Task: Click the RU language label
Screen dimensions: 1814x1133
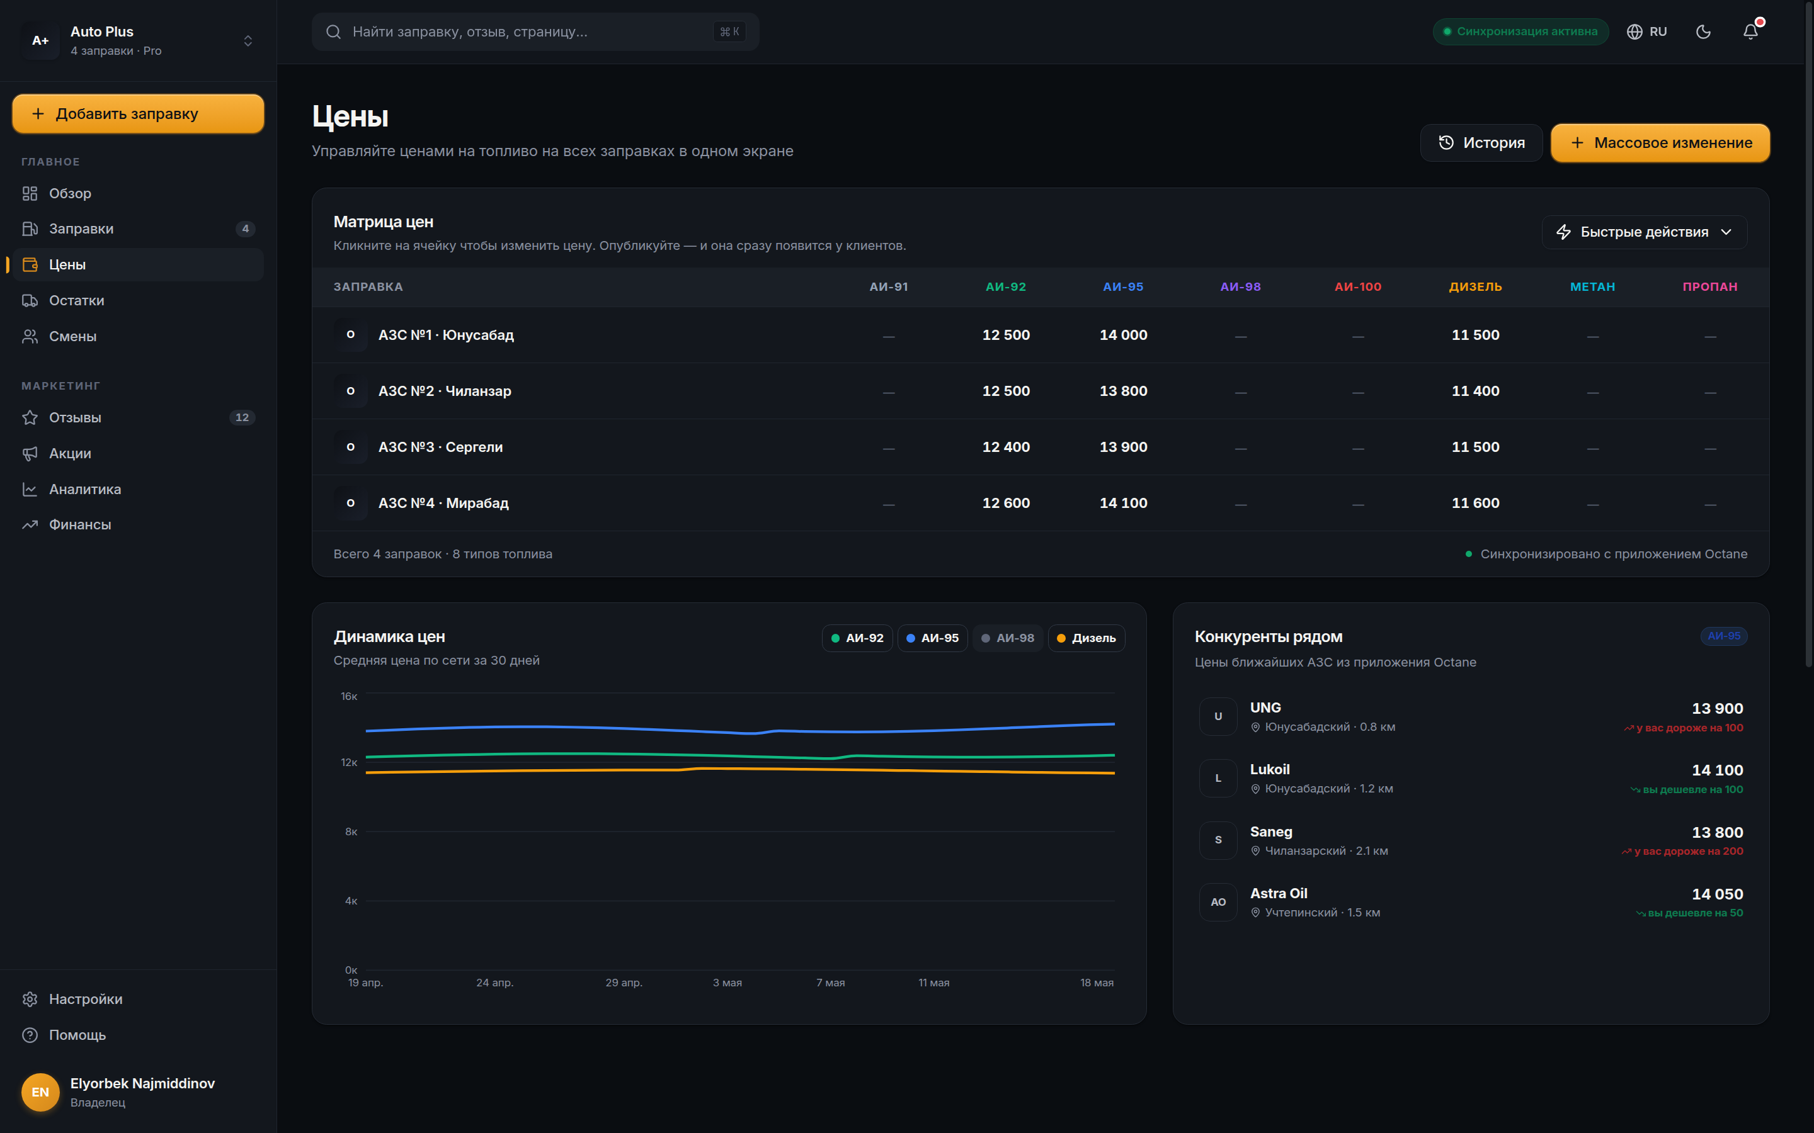Action: click(1658, 31)
